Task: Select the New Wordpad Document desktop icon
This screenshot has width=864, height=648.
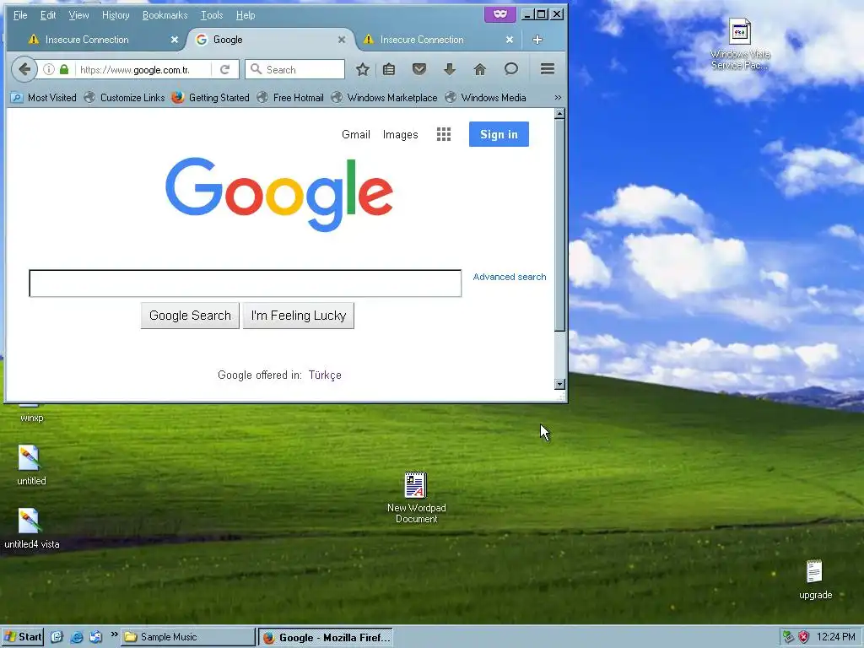Action: [416, 498]
